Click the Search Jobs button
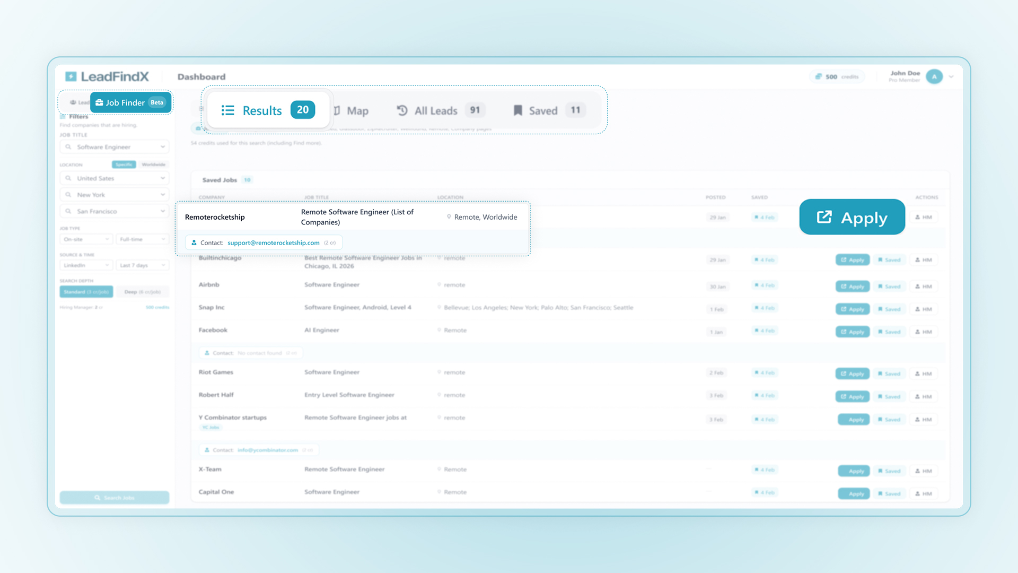The image size is (1018, 573). [115, 498]
